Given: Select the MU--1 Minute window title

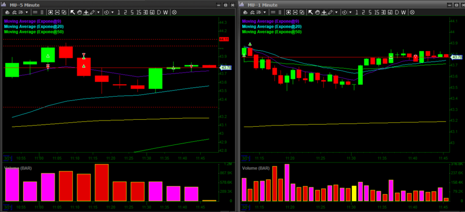Looking at the screenshot, I should coord(263,5).
